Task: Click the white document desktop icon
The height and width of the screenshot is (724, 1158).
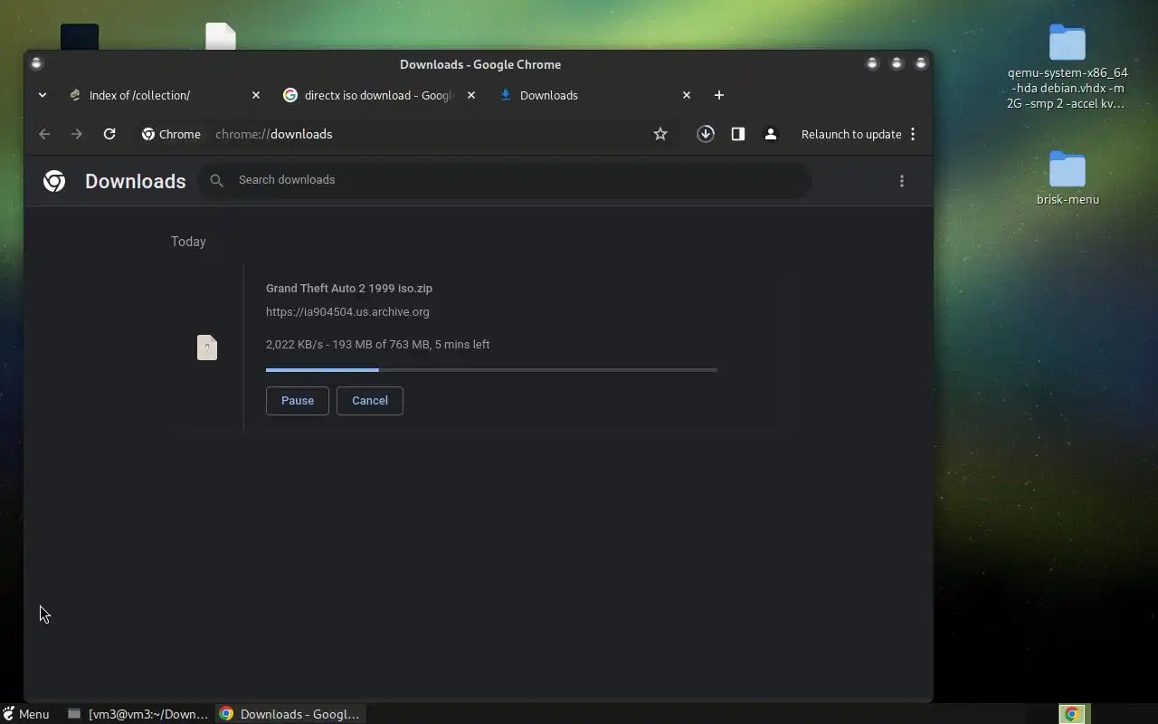Action: (221, 36)
